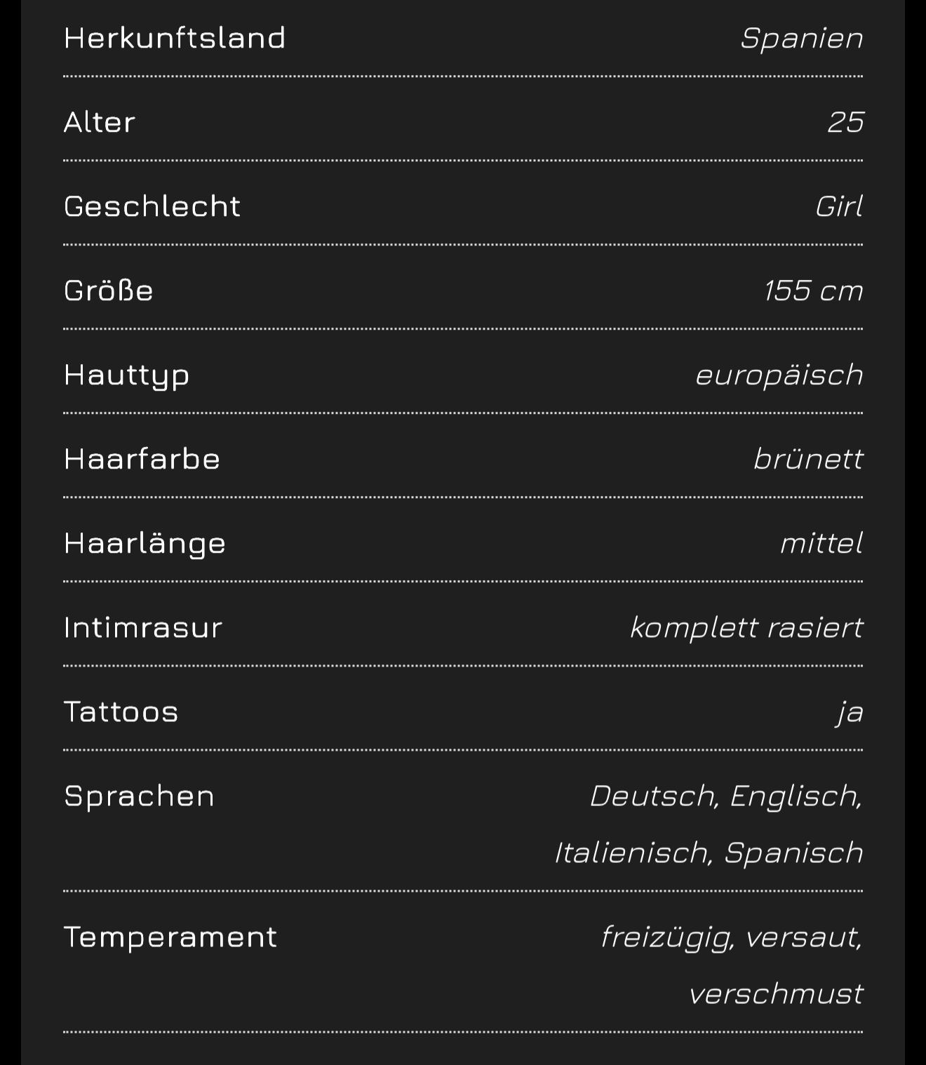Select the ja value beside Tattoos
This screenshot has height=1065, width=926.
click(x=850, y=713)
